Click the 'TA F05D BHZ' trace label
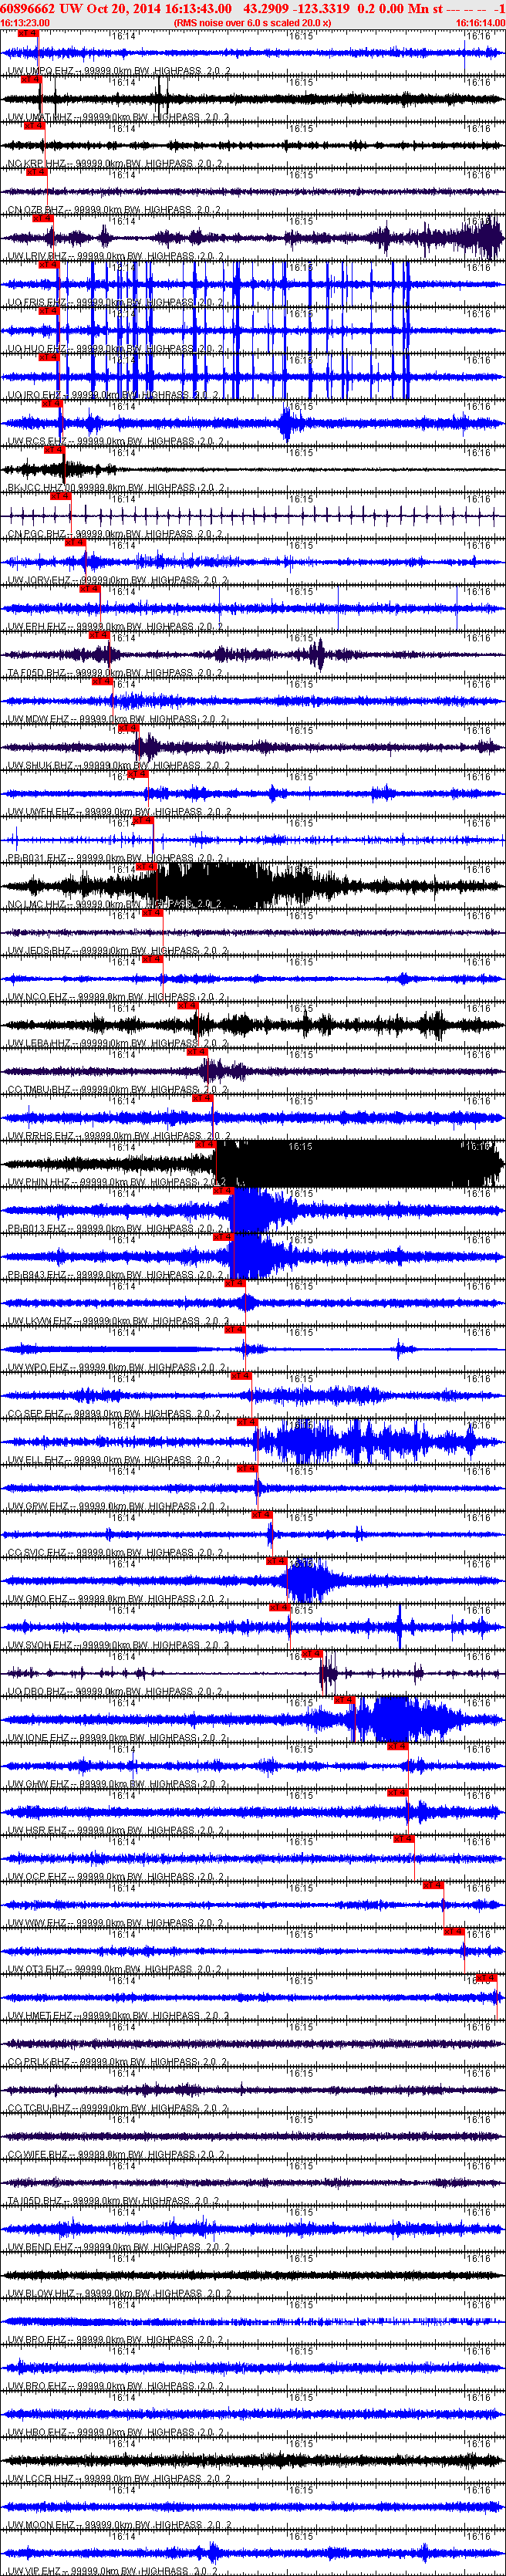 (x=38, y=673)
